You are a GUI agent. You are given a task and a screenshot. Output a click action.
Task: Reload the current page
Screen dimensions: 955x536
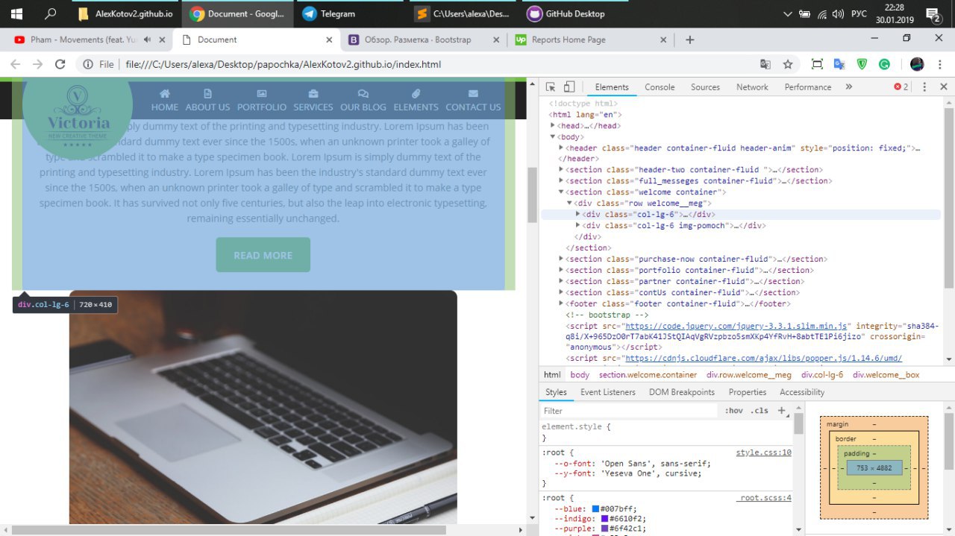[60, 64]
